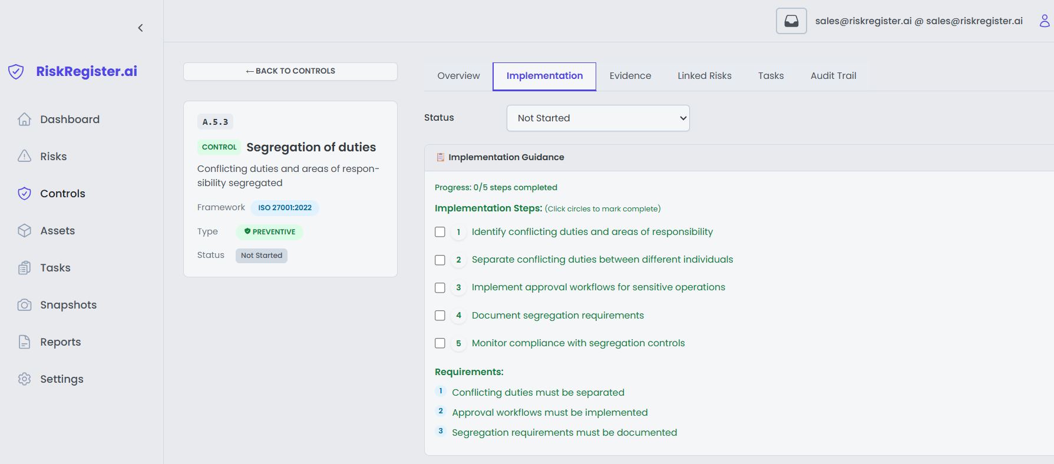Open the Status dropdown showing Not Started
The width and height of the screenshot is (1054, 464).
(x=597, y=118)
